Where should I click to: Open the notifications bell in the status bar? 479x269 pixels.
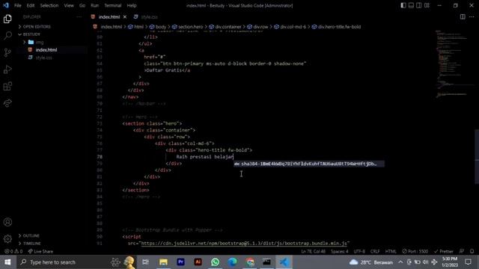[x=472, y=251]
